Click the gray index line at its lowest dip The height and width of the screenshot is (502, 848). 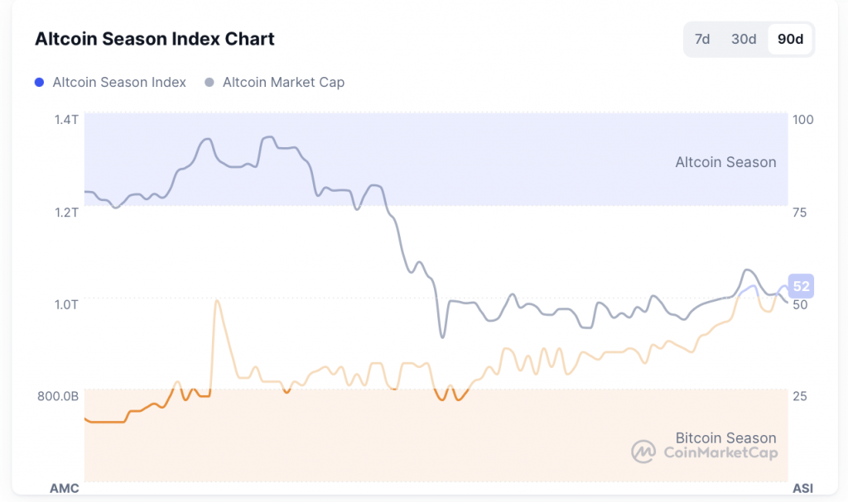(441, 337)
